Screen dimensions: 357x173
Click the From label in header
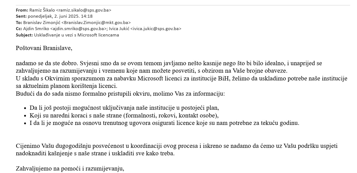pos(22,10)
